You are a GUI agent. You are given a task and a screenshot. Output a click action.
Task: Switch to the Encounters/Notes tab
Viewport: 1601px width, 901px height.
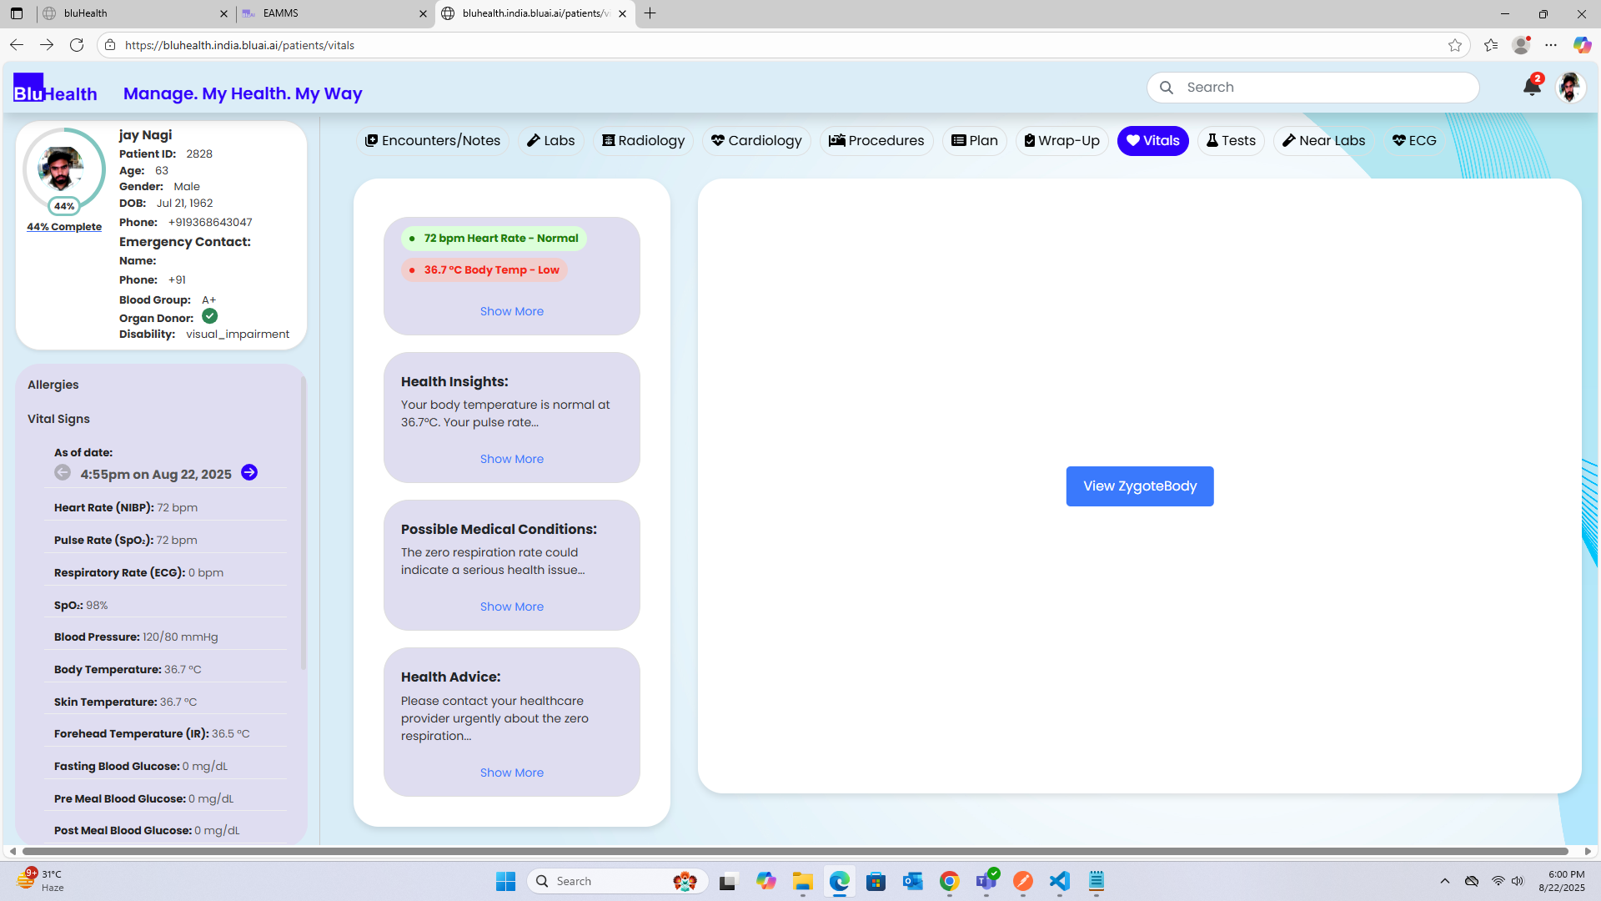coord(433,140)
